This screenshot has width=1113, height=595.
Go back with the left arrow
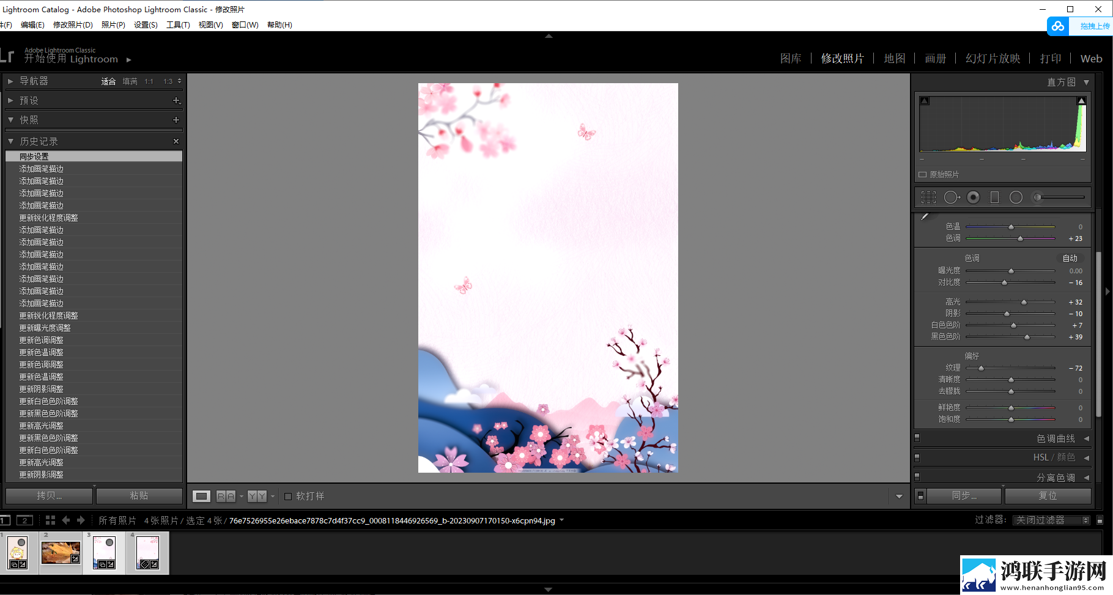[66, 520]
